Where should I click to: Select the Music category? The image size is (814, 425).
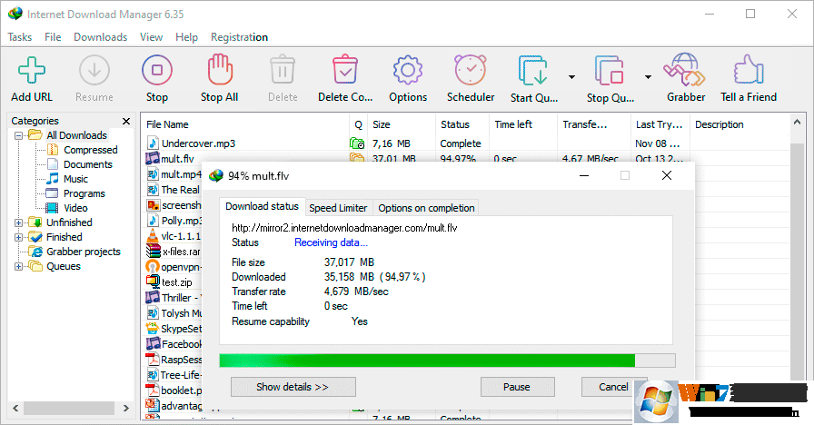coord(75,179)
